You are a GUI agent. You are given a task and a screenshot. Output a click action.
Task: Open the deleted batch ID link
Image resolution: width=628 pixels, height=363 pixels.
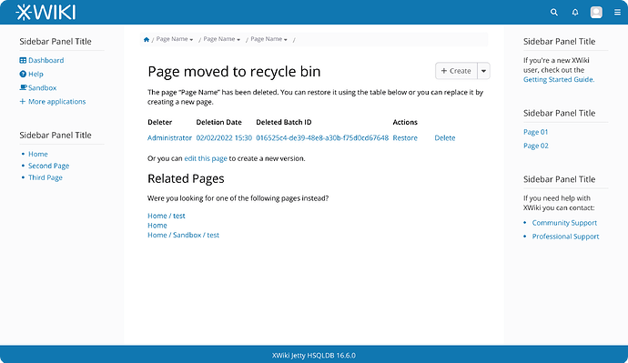tap(322, 137)
